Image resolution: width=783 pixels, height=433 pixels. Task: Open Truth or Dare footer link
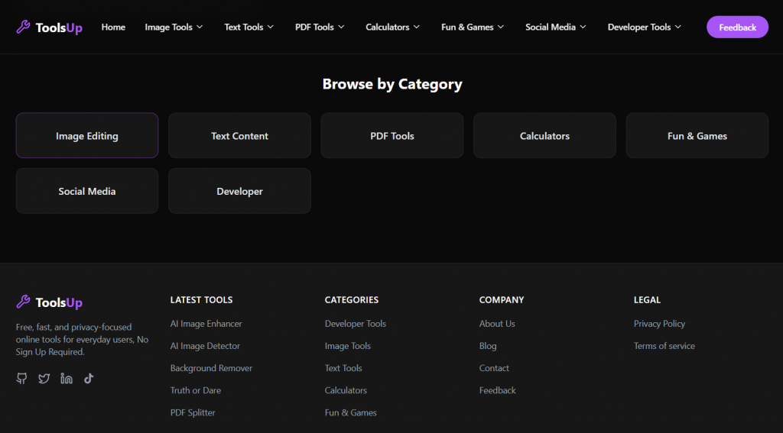(196, 390)
